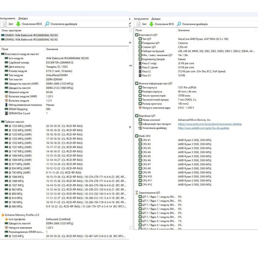Click hourglass icon beside Завантаження ЦП

137,192
